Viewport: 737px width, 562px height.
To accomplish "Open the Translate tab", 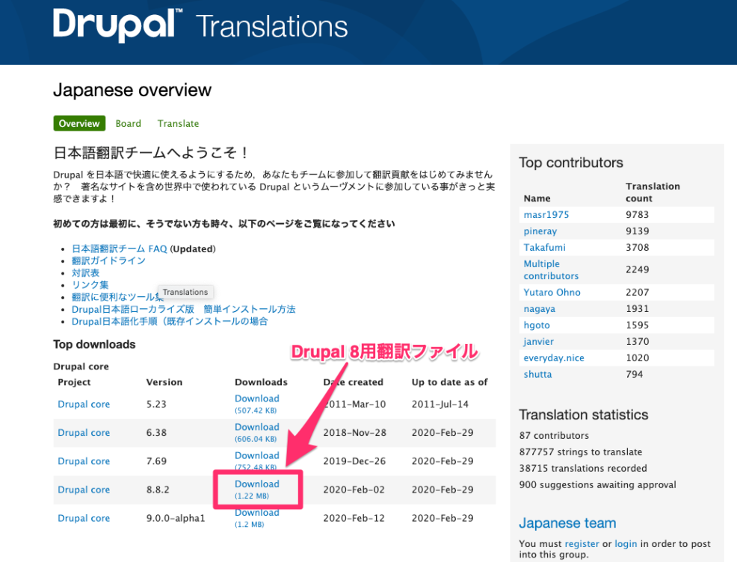I will pos(178,123).
